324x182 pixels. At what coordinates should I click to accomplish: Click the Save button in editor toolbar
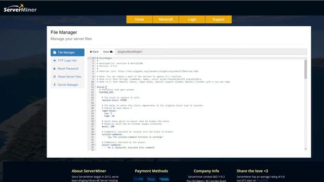click(108, 52)
